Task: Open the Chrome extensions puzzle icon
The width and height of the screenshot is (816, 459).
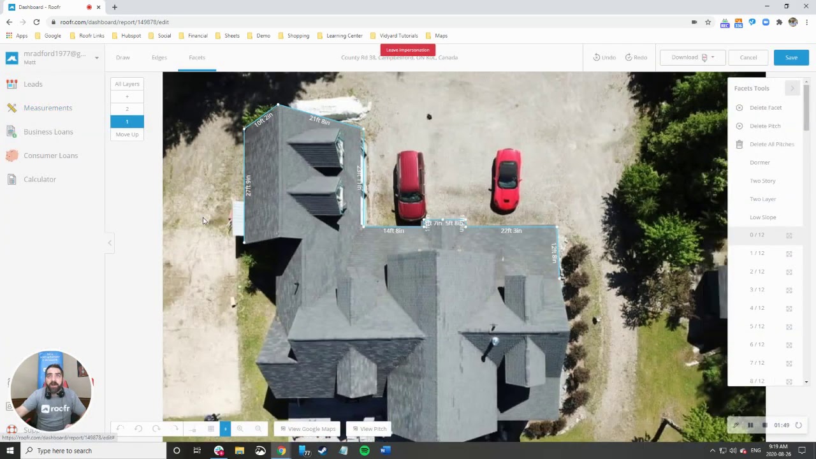Action: pos(779,22)
